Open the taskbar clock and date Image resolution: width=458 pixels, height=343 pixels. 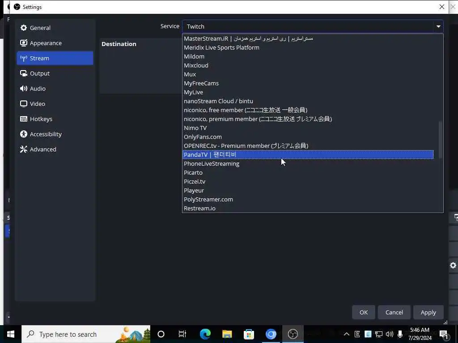point(420,334)
